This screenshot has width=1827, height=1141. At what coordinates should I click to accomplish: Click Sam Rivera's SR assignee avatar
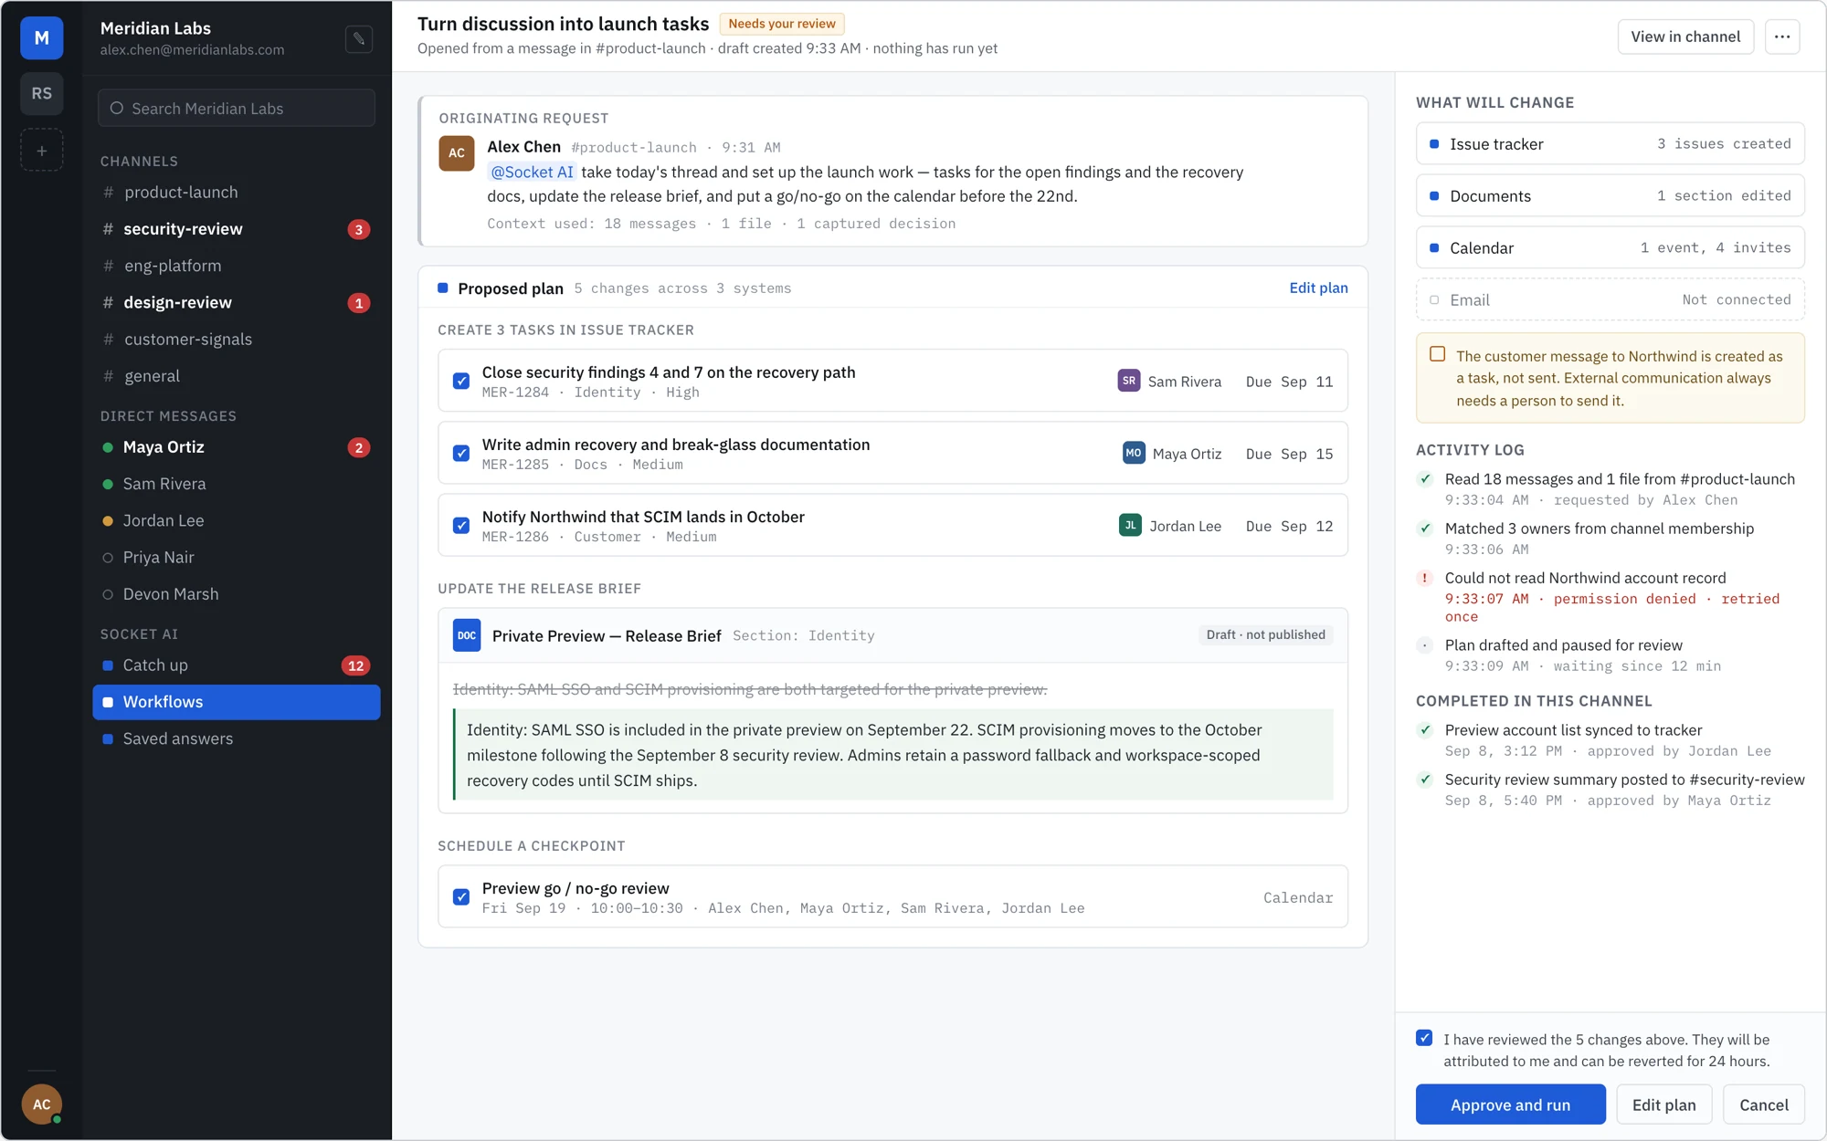1129,381
